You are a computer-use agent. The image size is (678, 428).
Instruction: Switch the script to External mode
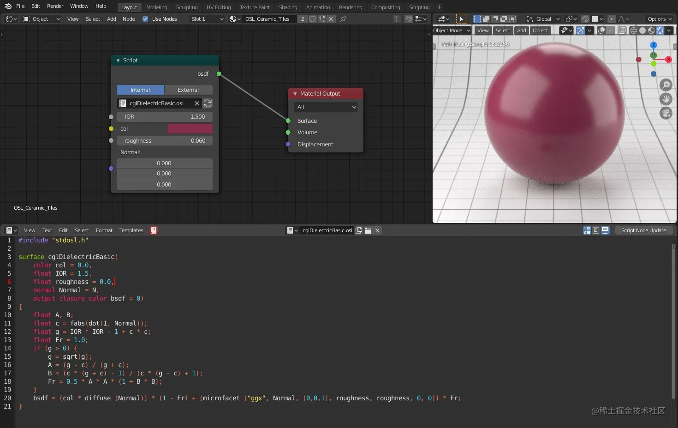[188, 90]
